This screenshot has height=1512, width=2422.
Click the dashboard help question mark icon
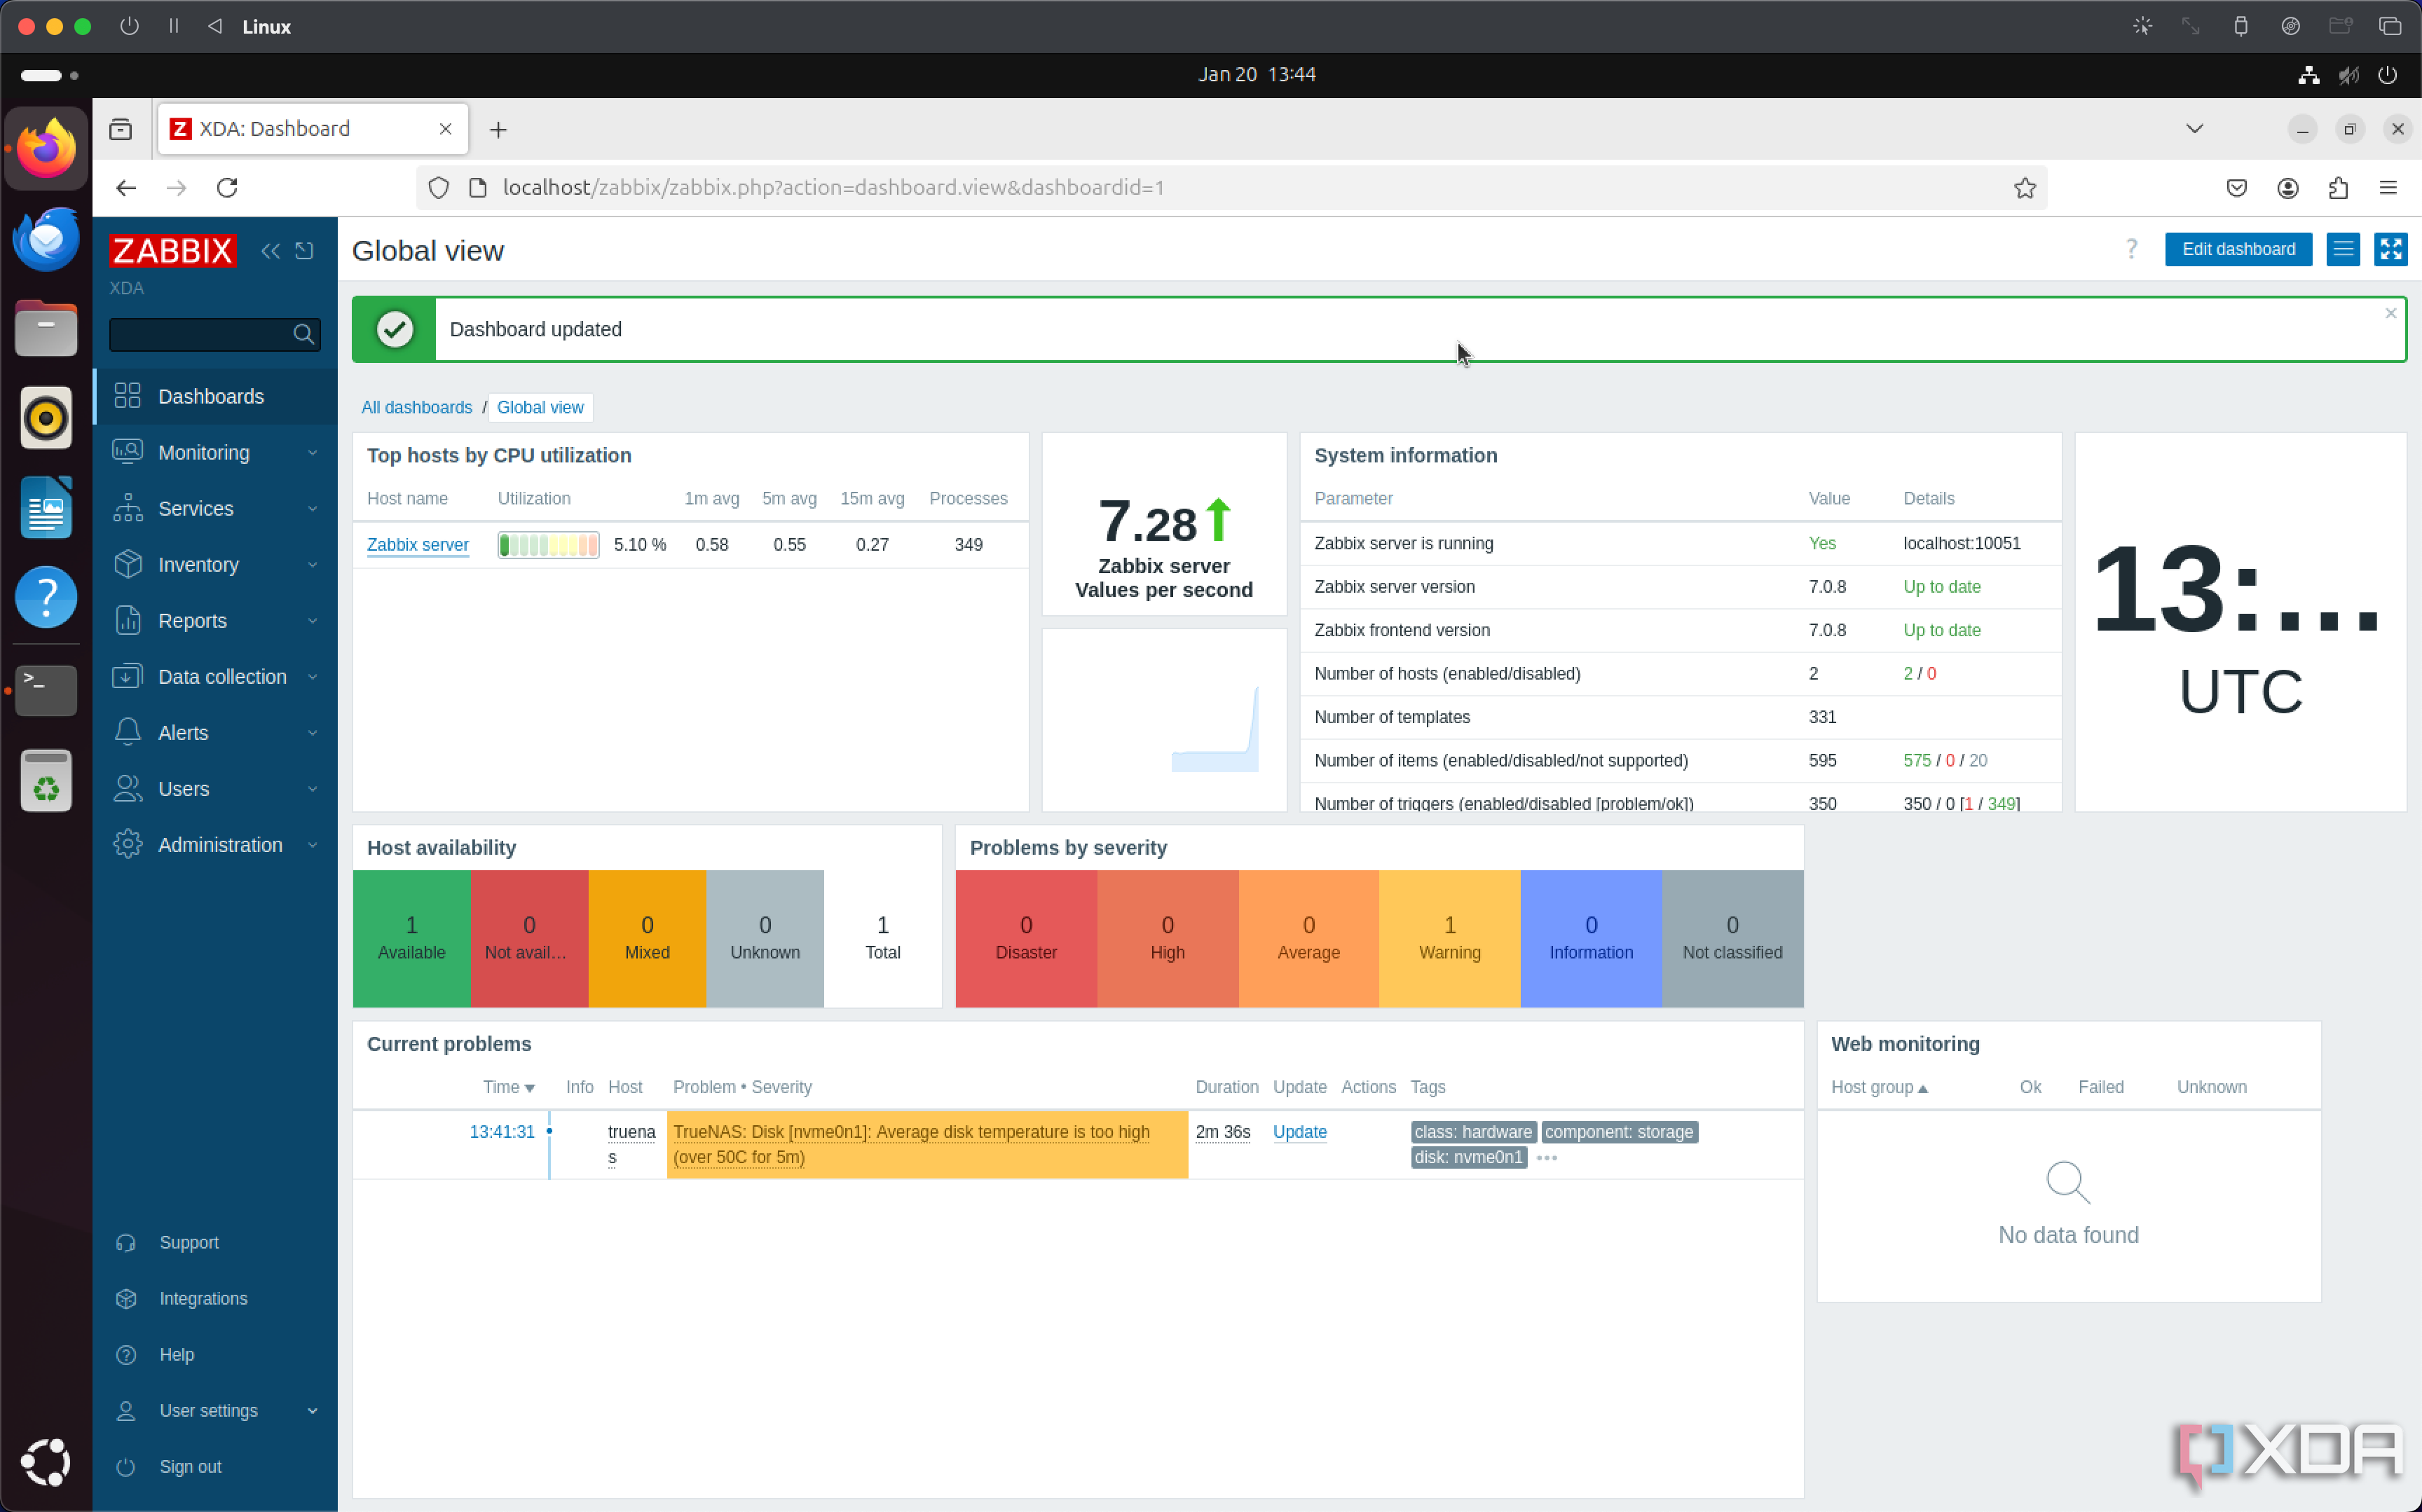[2131, 249]
